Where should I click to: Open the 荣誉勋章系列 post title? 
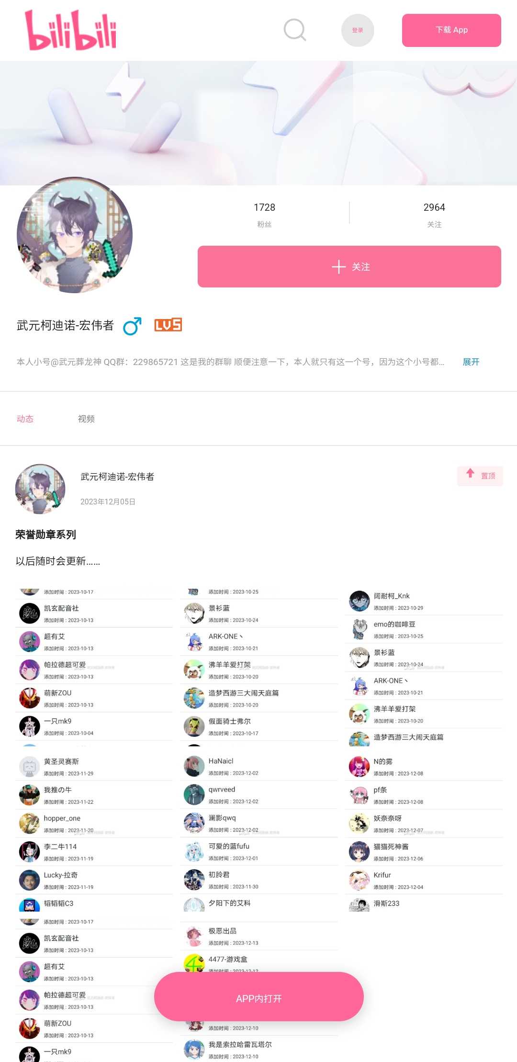pos(45,535)
